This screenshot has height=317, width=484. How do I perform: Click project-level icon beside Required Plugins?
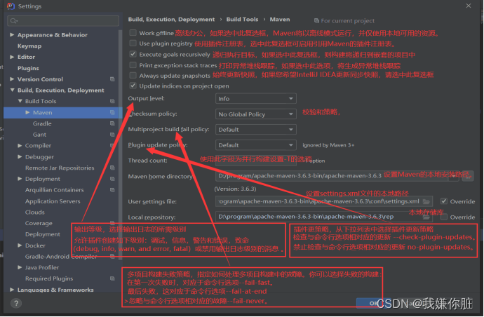tap(112, 278)
